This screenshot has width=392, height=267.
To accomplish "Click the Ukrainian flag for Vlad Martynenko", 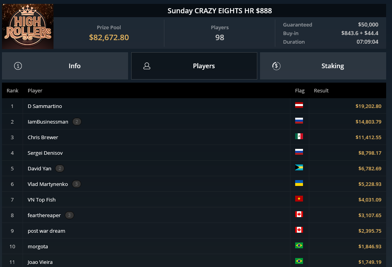I will (299, 183).
